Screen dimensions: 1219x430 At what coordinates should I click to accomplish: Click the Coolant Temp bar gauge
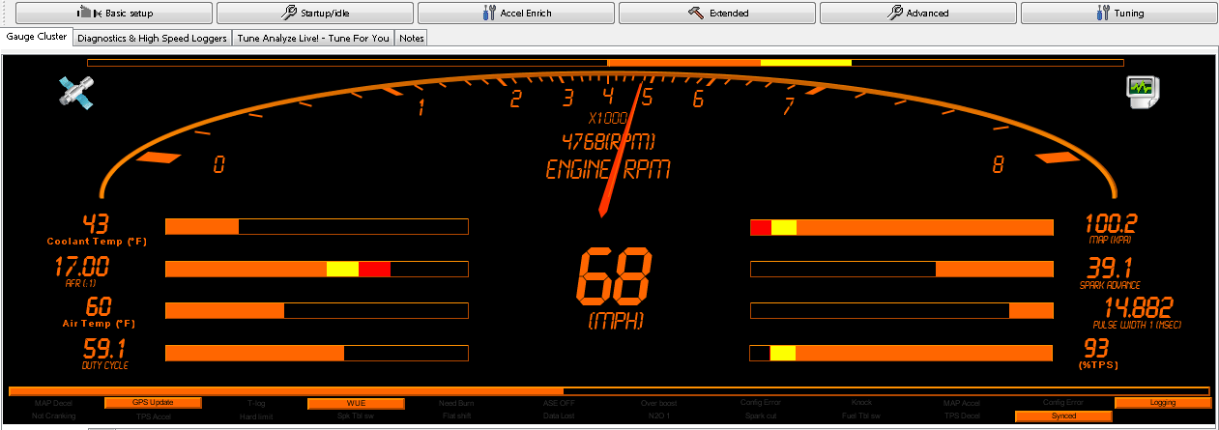click(316, 227)
